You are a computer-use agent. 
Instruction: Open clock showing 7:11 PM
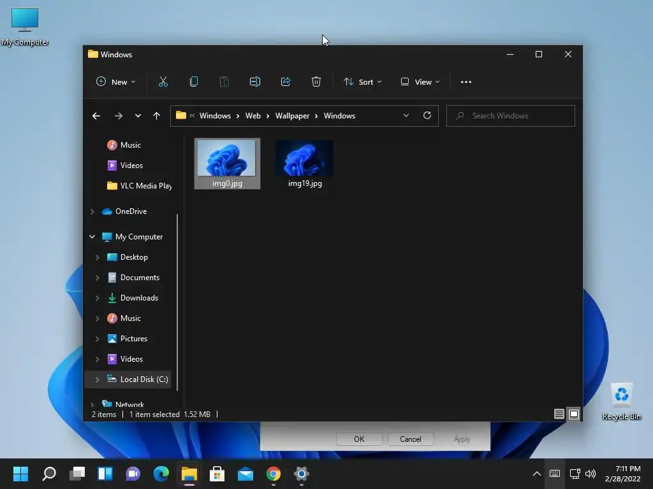pos(622,474)
